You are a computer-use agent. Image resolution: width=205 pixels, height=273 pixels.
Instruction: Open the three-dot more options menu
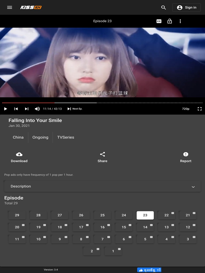(180, 21)
